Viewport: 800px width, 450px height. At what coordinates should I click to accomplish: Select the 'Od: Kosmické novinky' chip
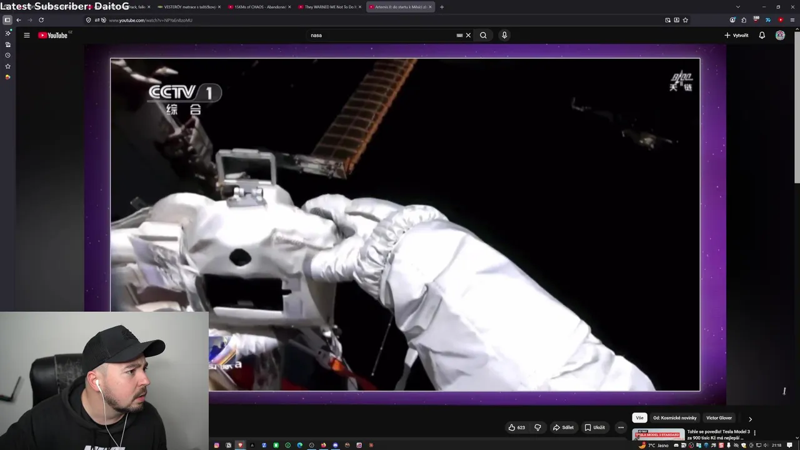tap(674, 418)
